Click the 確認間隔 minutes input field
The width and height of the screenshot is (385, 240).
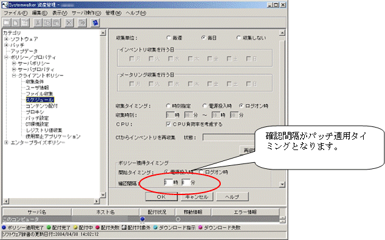coord(186,182)
